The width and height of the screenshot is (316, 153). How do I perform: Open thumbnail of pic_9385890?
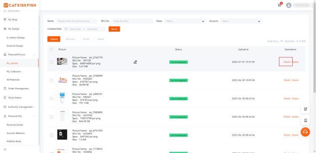click(62, 116)
